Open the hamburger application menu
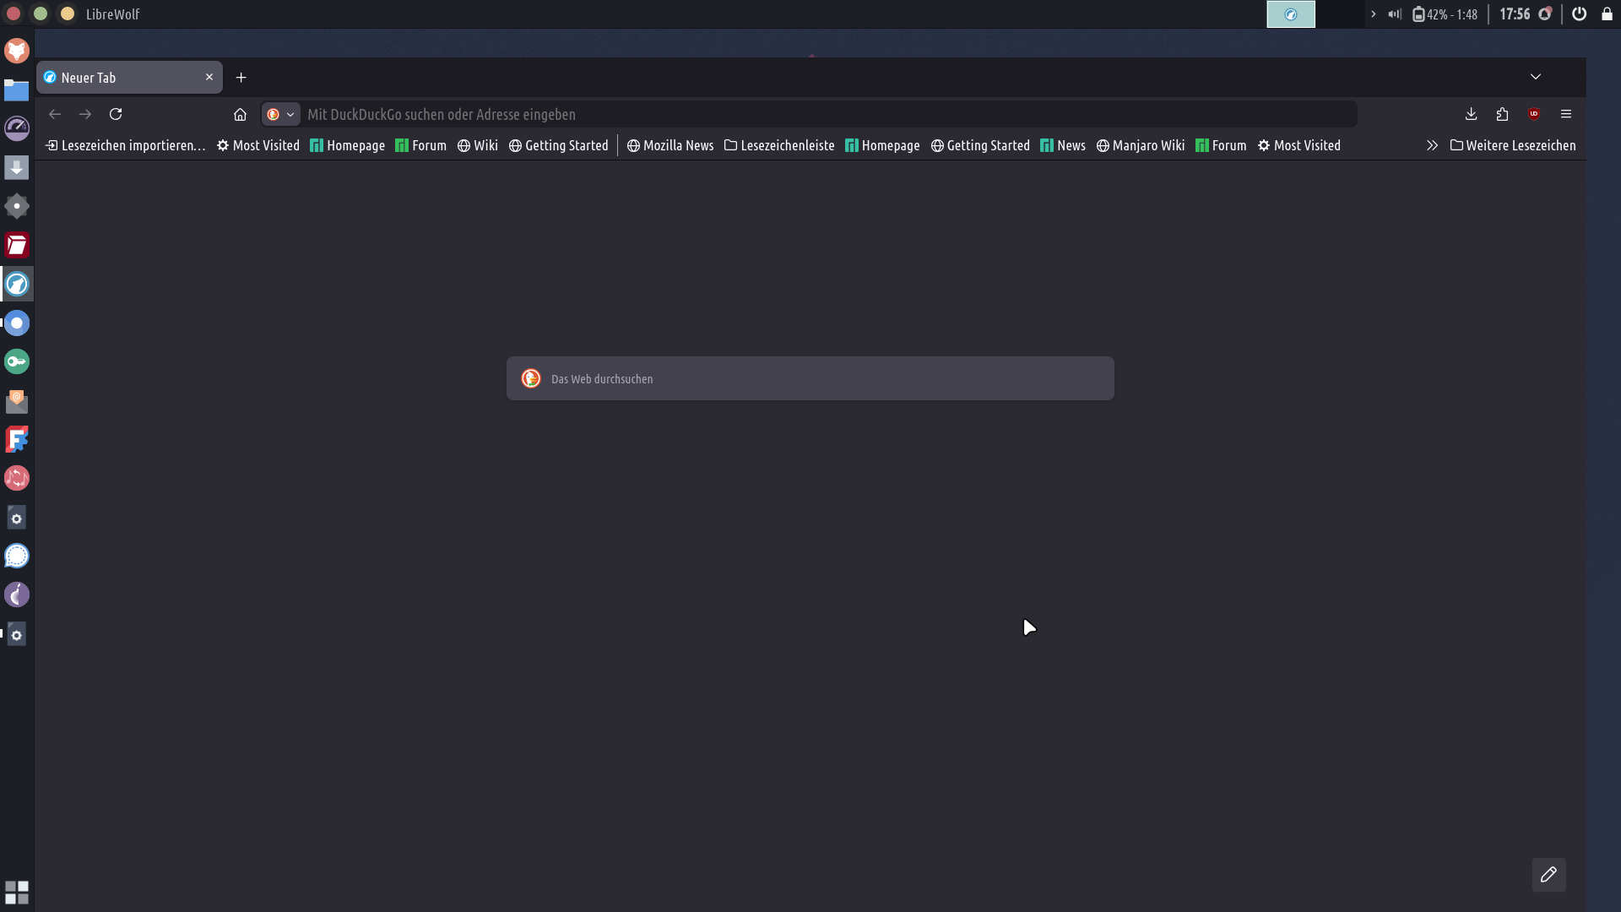This screenshot has height=912, width=1621. tap(1565, 114)
